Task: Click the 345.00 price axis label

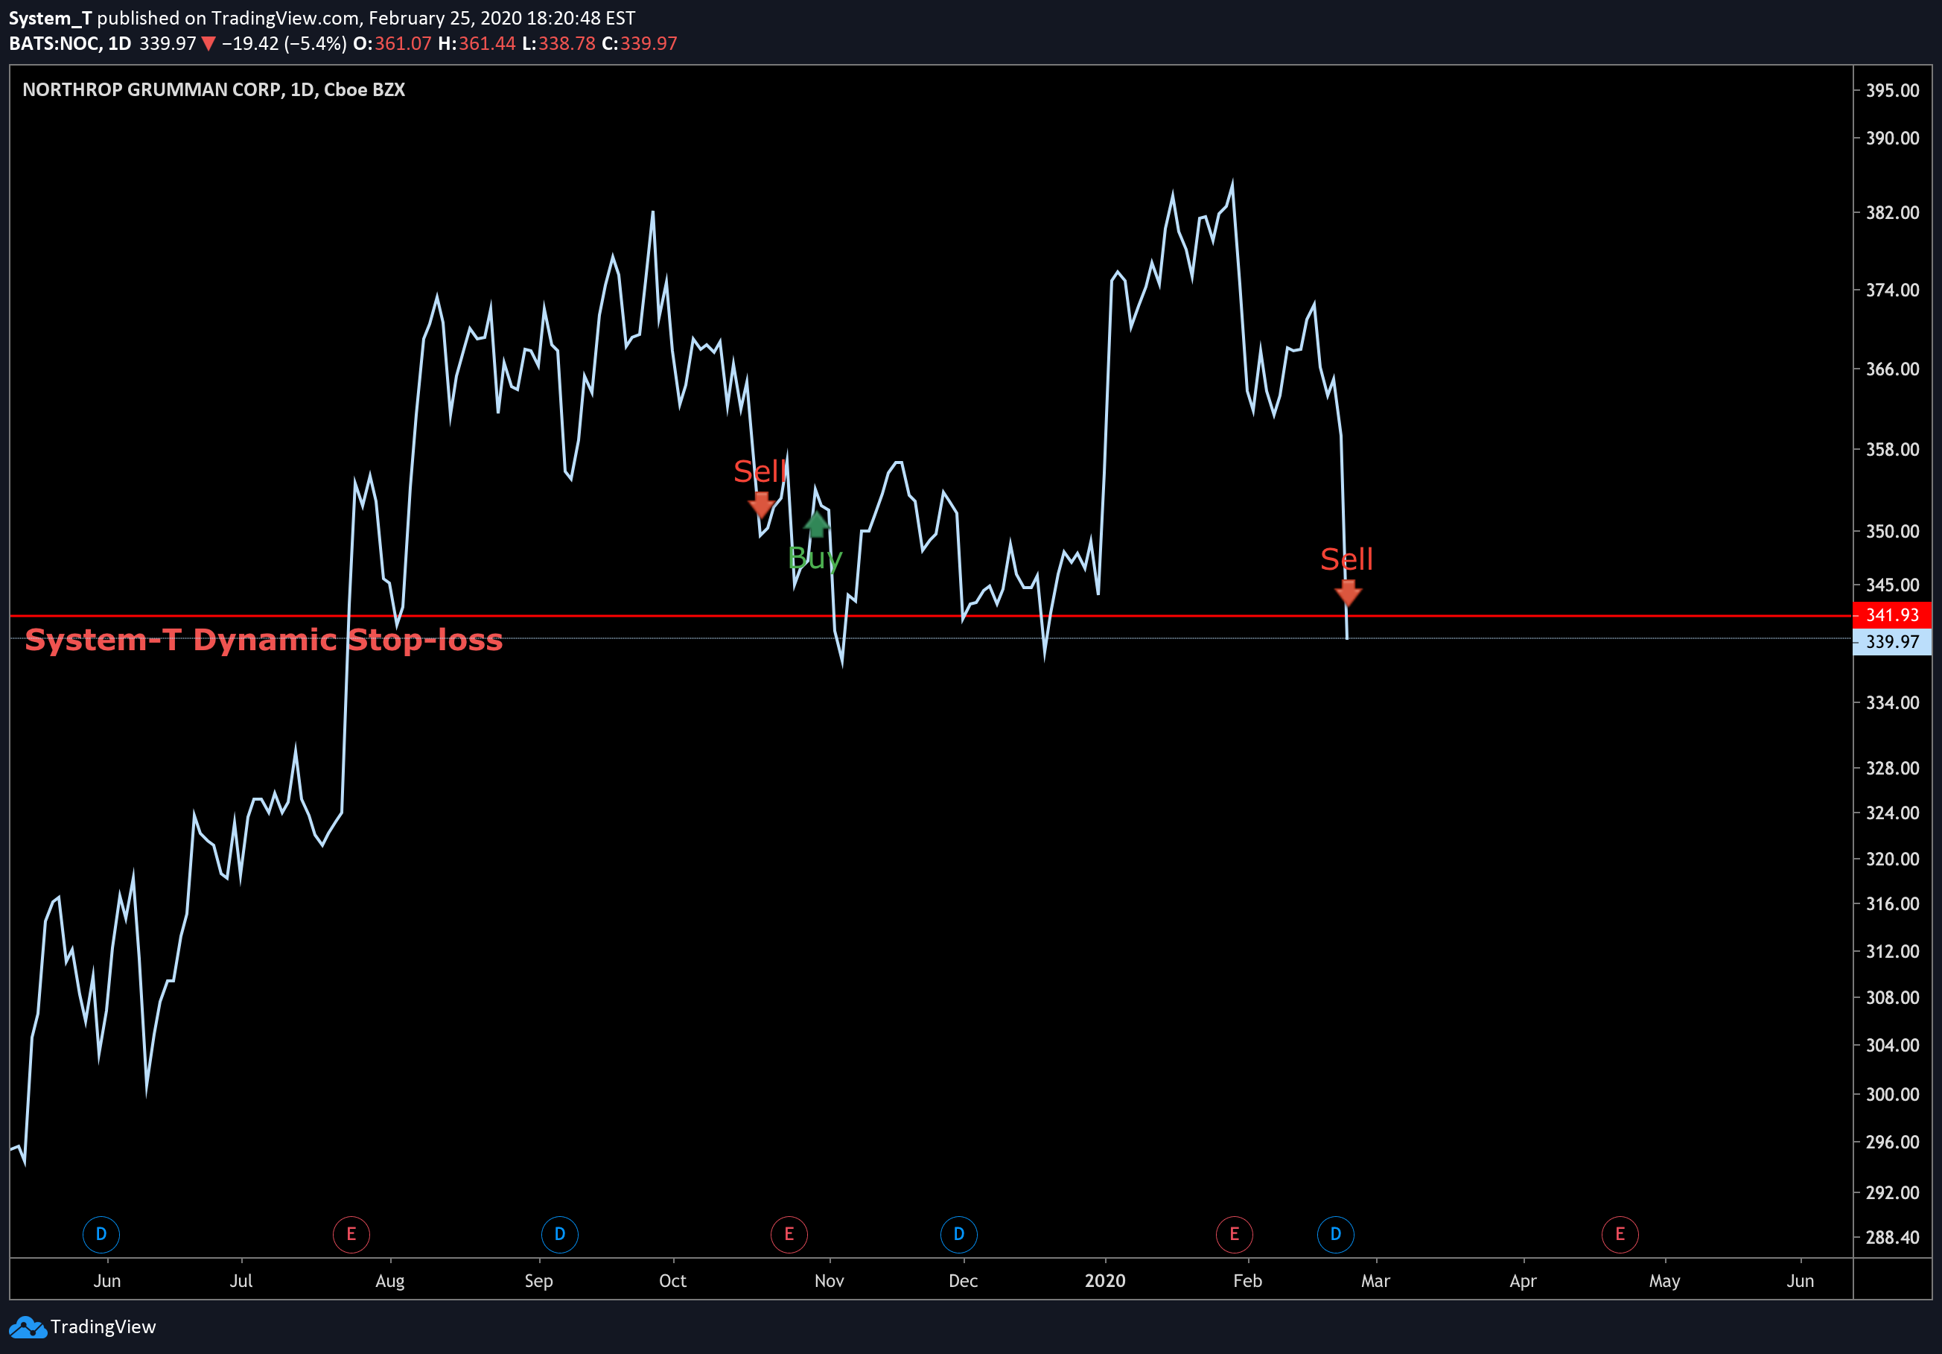Action: pos(1892,585)
